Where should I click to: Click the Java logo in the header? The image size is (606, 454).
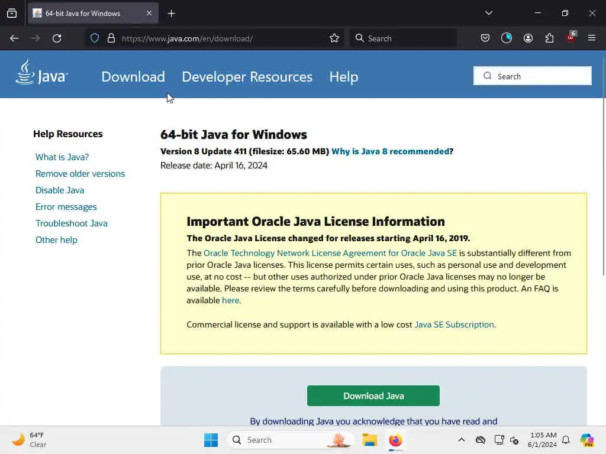(x=41, y=73)
